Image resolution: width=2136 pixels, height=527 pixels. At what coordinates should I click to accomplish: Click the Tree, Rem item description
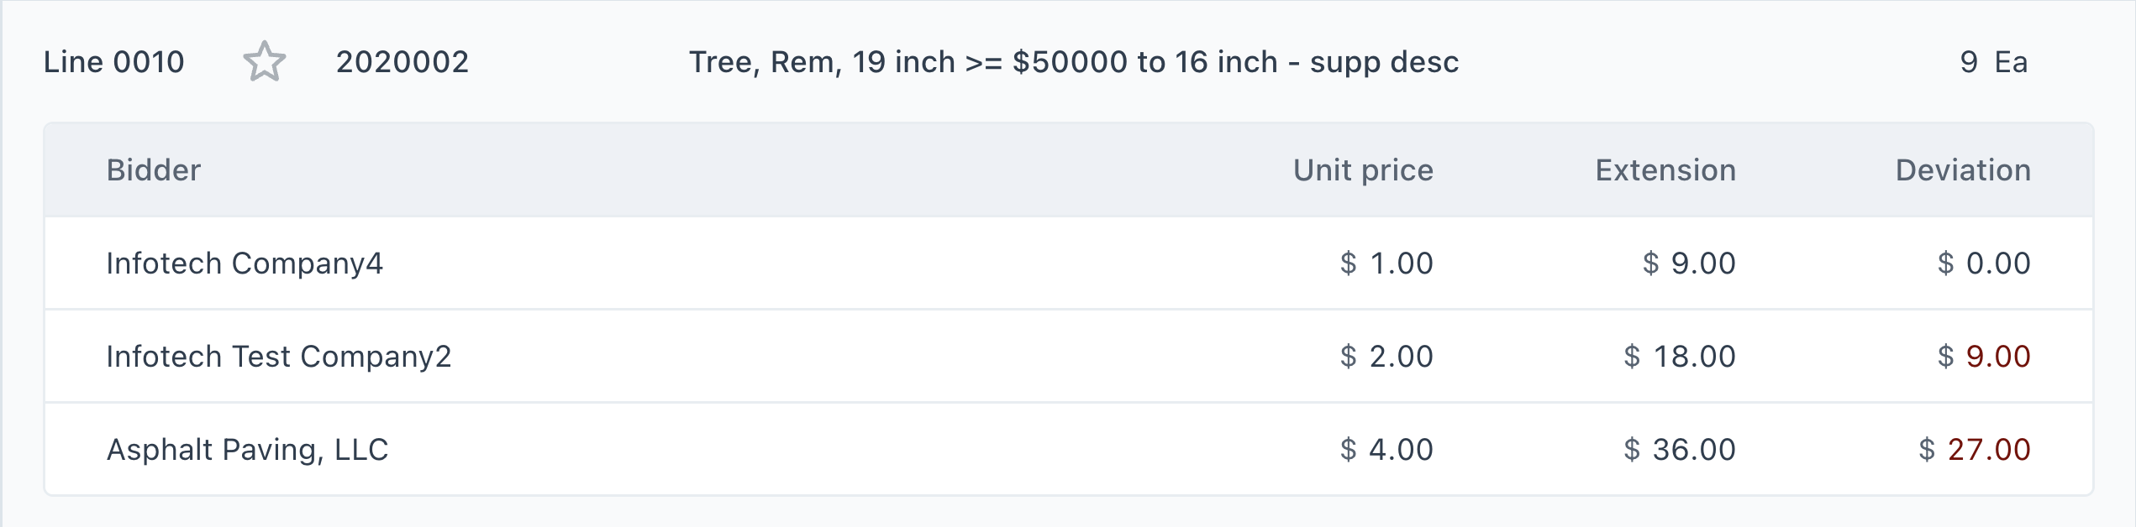(x=1073, y=62)
